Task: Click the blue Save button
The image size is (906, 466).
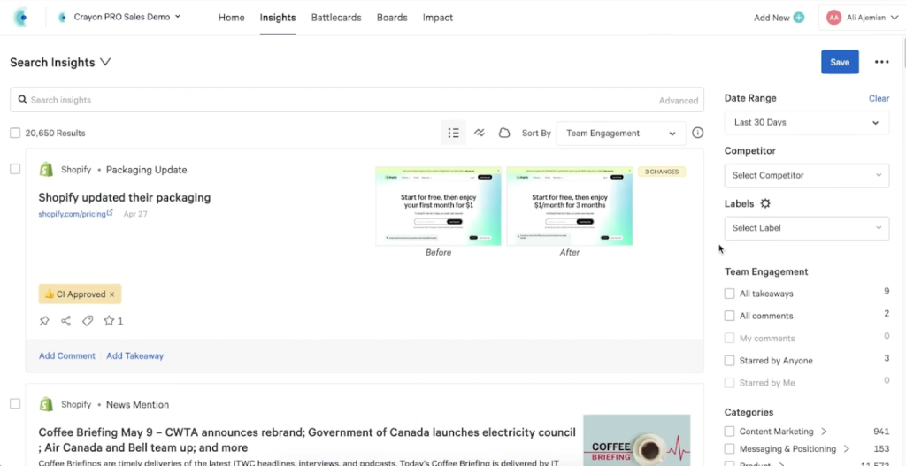Action: point(840,62)
